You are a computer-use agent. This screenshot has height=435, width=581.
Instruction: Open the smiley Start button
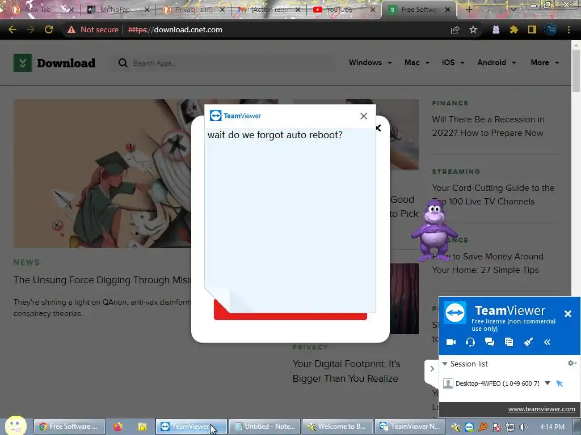(15, 425)
